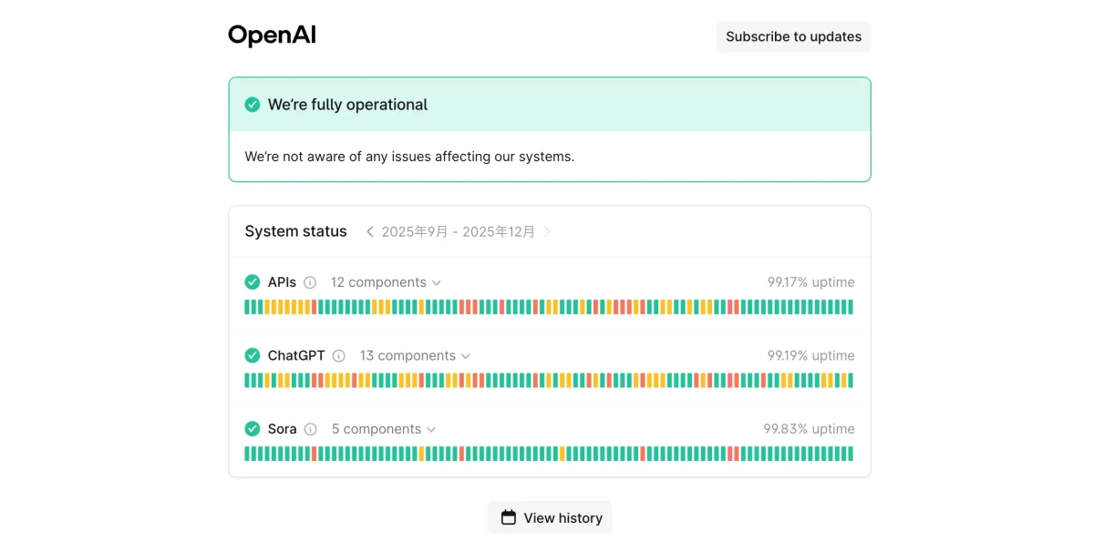Click the Sora info icon
The height and width of the screenshot is (541, 1094).
[310, 429]
